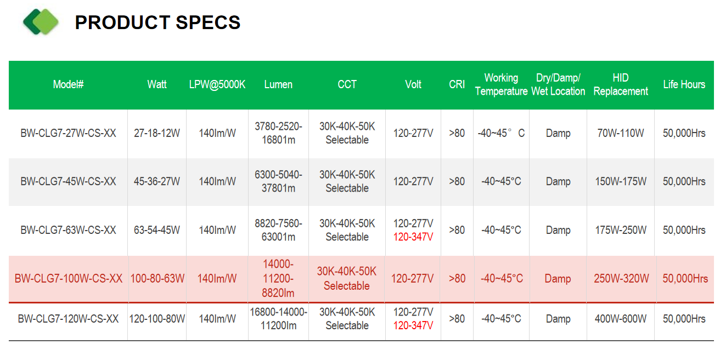Click the HID Replacement column header
This screenshot has width=720, height=350.
tap(621, 84)
